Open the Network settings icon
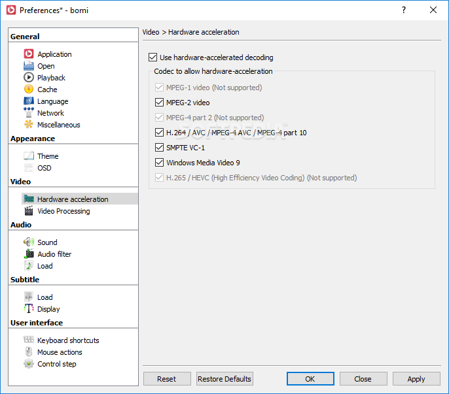The height and width of the screenshot is (394, 449). pos(29,112)
